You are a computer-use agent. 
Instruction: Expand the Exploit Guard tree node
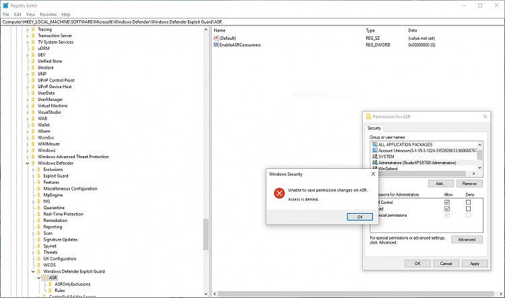(33, 176)
